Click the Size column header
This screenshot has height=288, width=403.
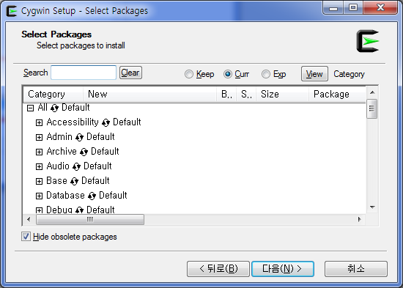282,94
